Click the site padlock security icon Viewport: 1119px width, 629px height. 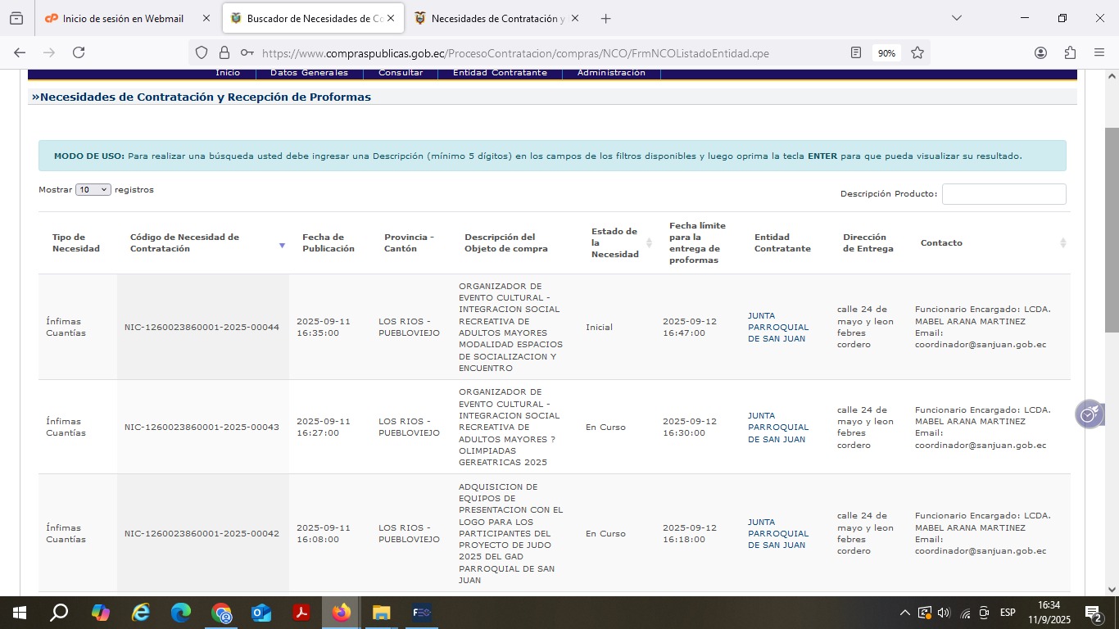tap(224, 52)
